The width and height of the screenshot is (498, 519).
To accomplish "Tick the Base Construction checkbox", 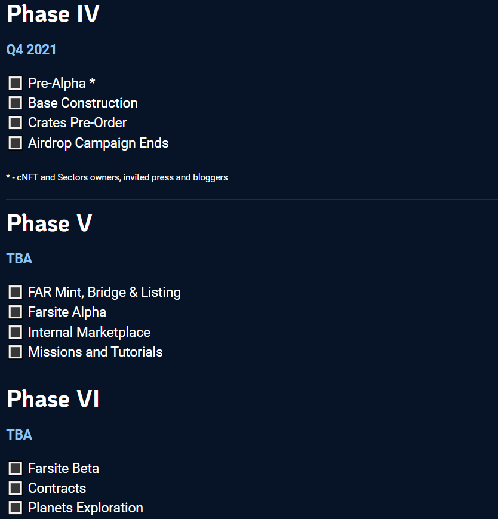I will pyautogui.click(x=15, y=103).
